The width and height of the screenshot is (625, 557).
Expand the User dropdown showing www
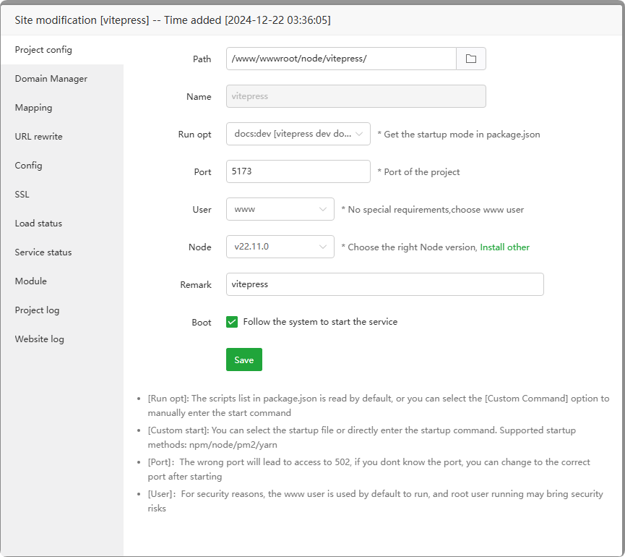pyautogui.click(x=280, y=209)
